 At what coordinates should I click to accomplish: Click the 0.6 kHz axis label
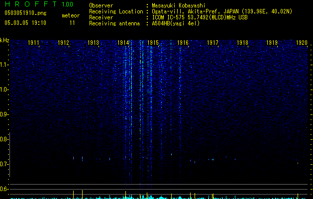point(3,189)
